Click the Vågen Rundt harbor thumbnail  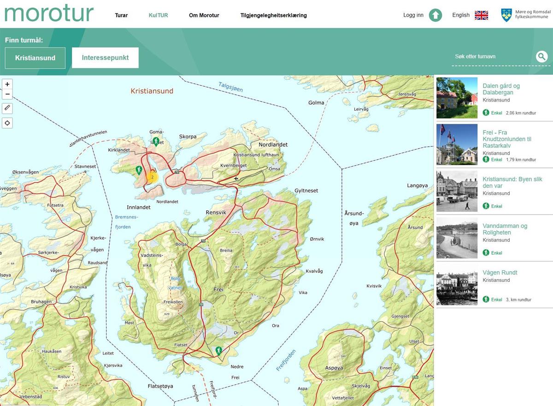457,285
